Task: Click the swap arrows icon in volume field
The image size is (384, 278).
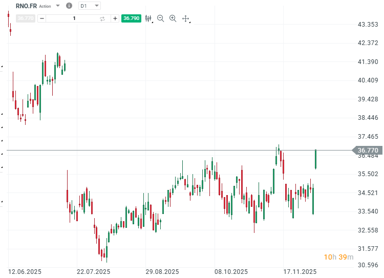Action: tap(102, 18)
